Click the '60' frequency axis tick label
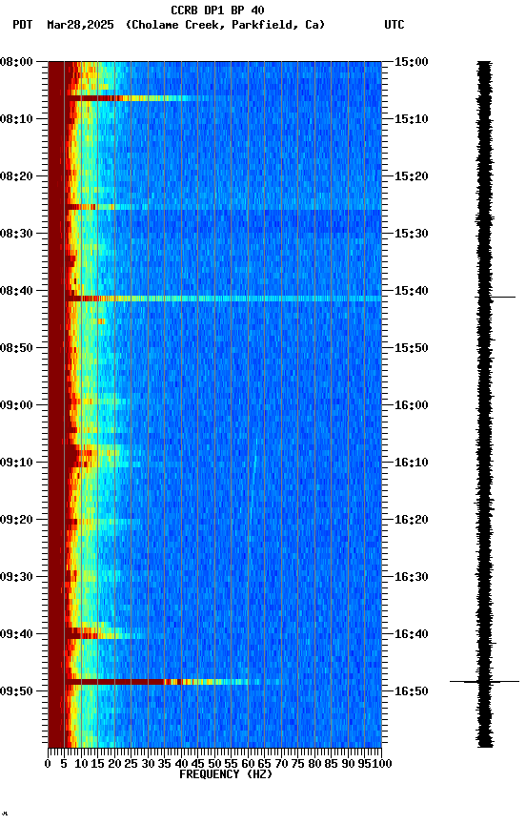This screenshot has height=824, width=526. 248,764
